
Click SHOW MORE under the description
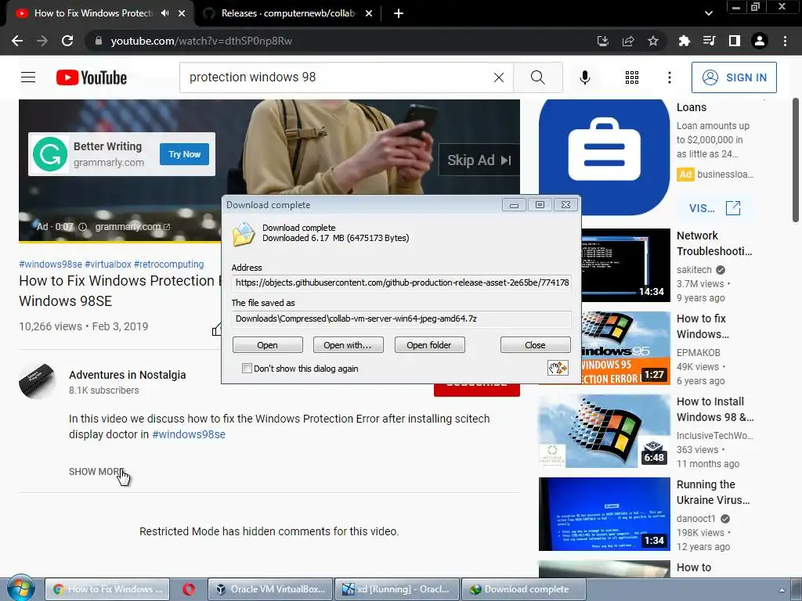96,471
